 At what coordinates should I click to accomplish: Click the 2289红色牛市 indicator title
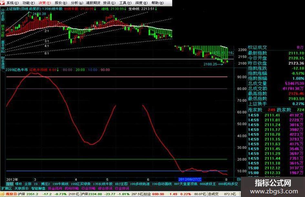[x=17, y=70]
